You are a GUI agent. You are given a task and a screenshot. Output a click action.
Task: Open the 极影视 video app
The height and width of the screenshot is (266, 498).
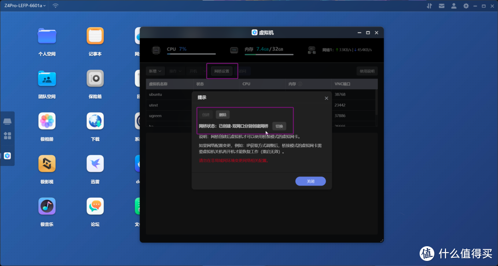(x=47, y=164)
